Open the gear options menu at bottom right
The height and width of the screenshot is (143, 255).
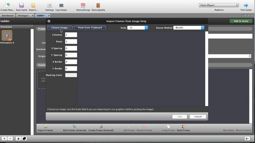[x=247, y=139]
